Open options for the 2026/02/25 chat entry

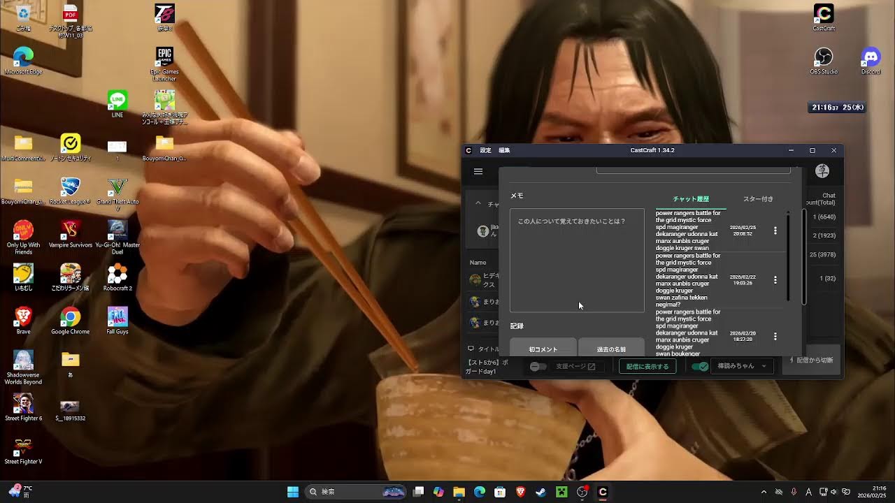coord(775,231)
